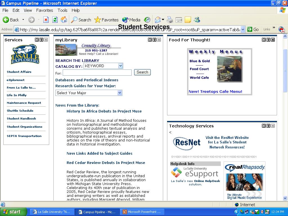
Task: Open the Student Affairs link
Action: pyautogui.click(x=19, y=72)
